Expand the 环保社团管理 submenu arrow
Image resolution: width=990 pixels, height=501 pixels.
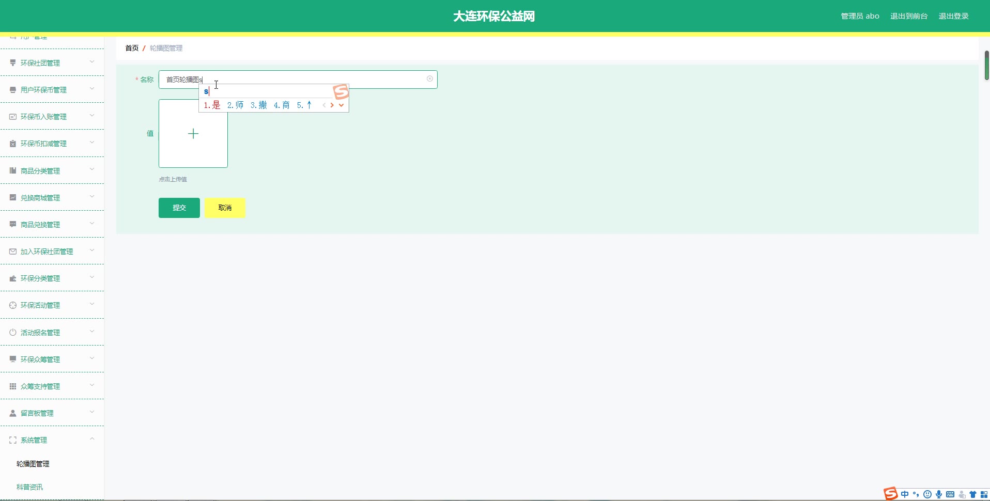click(92, 62)
